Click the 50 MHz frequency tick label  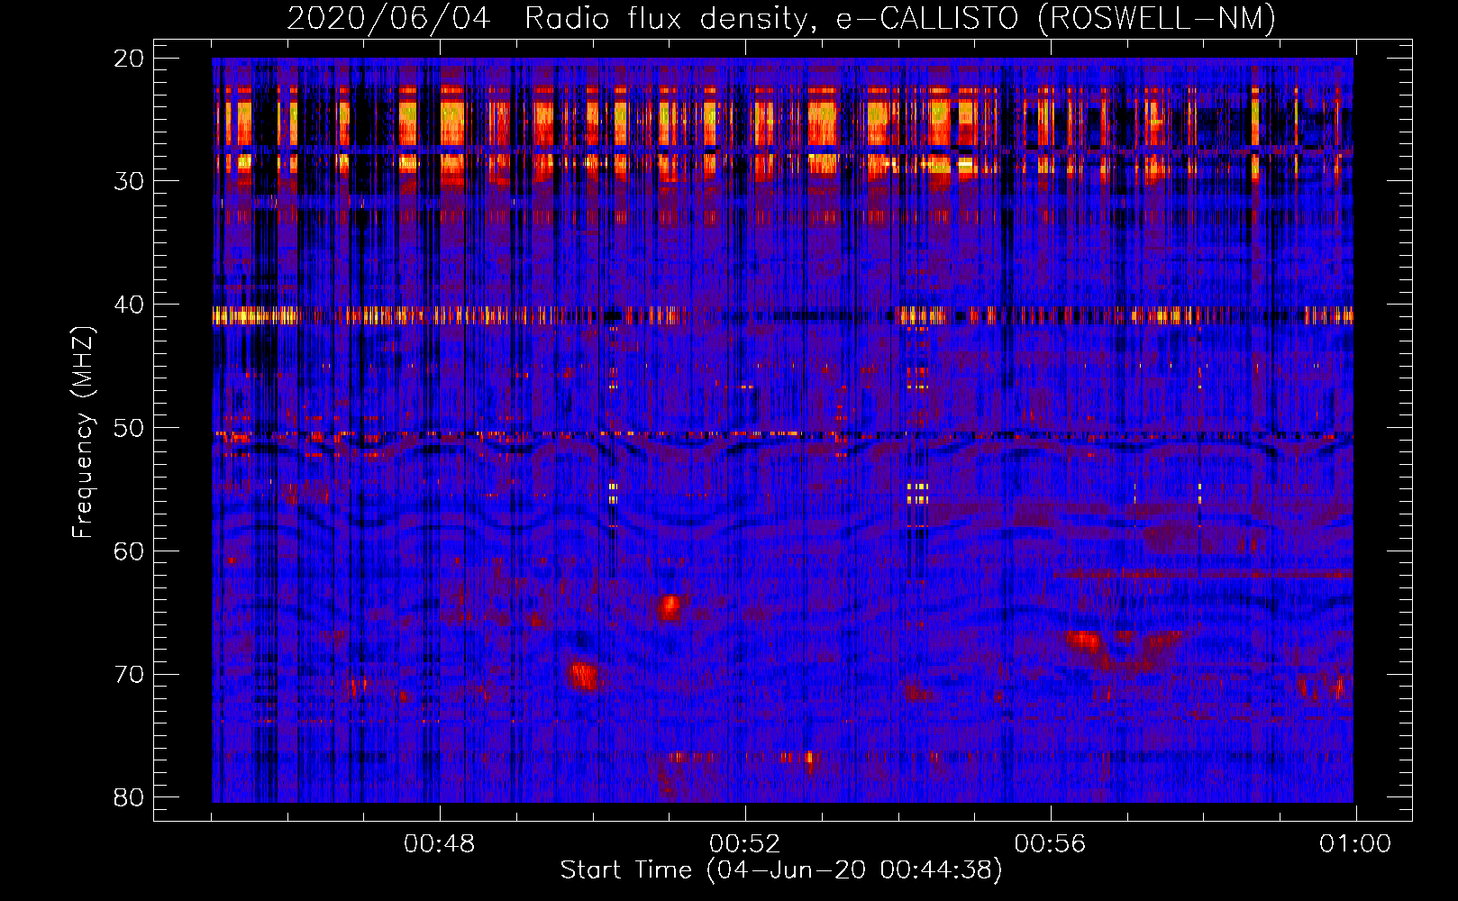click(x=130, y=428)
